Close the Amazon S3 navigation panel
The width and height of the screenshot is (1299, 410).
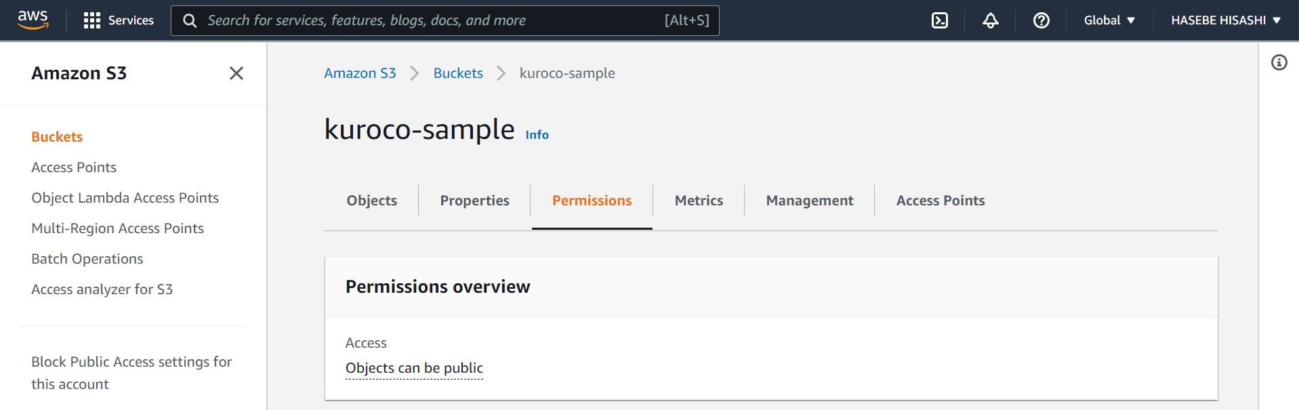pyautogui.click(x=236, y=73)
